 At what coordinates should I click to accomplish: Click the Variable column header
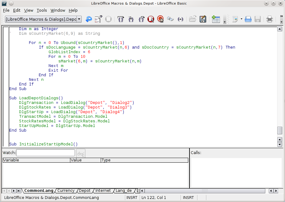[x=36, y=160]
